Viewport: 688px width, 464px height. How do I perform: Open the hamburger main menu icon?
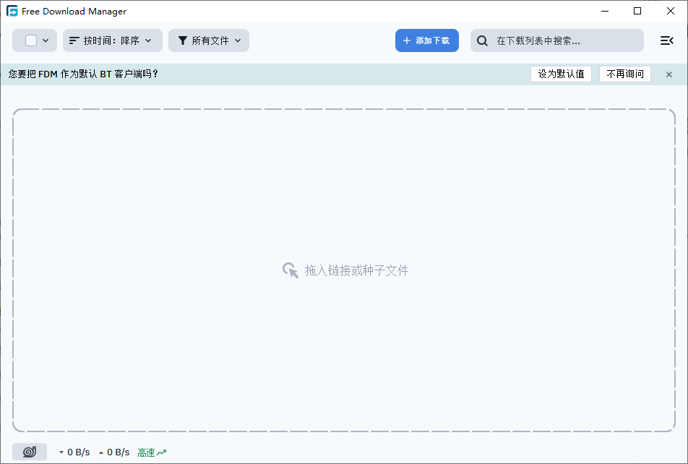pyautogui.click(x=666, y=40)
